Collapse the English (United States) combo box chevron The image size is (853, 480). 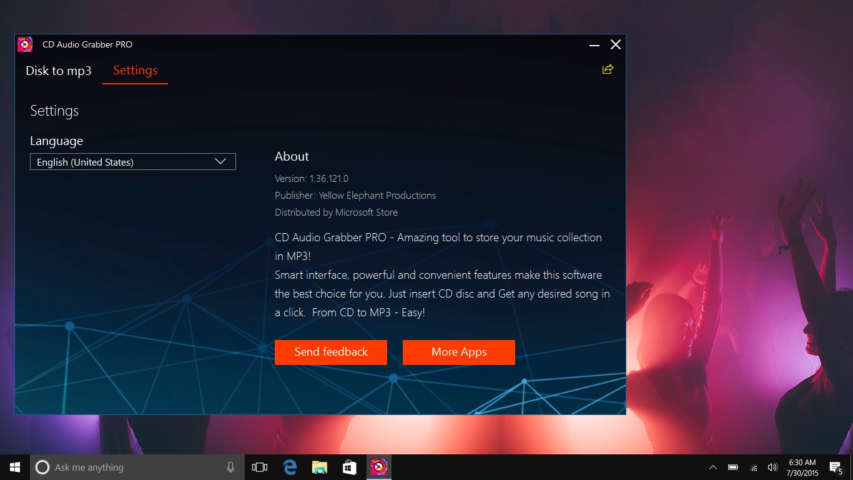click(x=220, y=161)
